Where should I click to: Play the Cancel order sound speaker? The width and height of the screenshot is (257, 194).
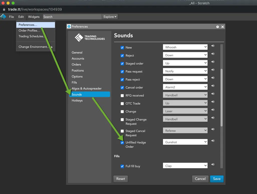click(x=213, y=86)
